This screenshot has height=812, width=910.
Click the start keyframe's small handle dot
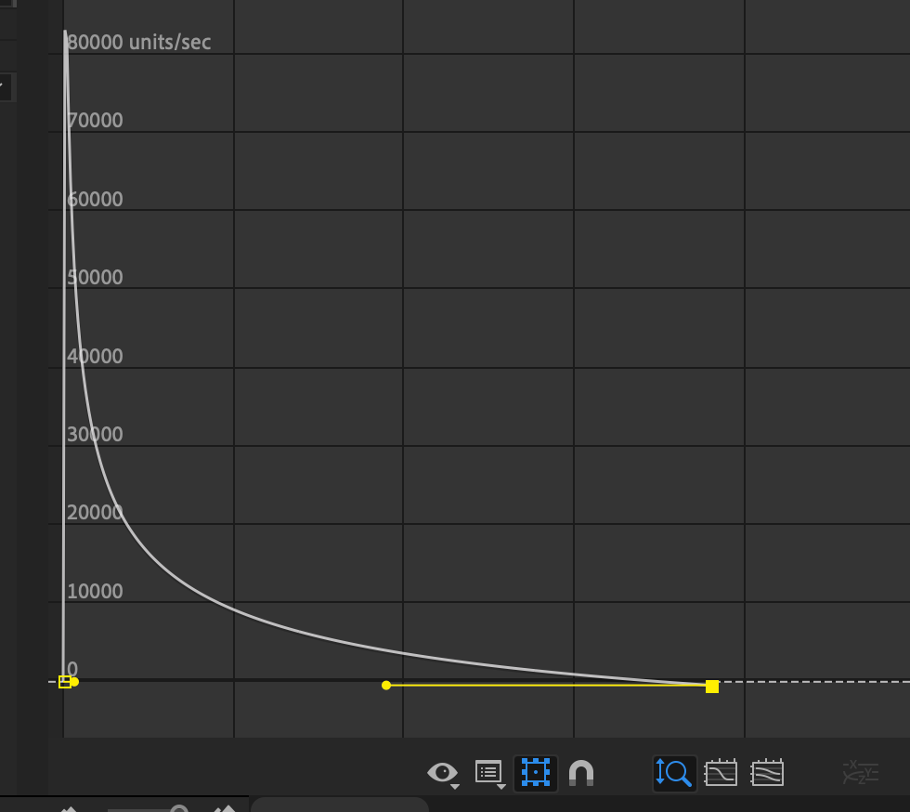coord(74,682)
